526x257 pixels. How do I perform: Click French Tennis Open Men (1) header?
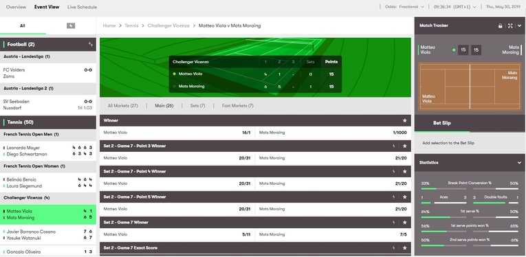48,135
